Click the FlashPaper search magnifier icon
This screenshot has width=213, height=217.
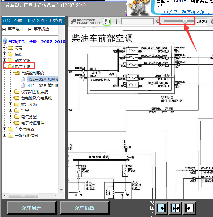[158, 21]
